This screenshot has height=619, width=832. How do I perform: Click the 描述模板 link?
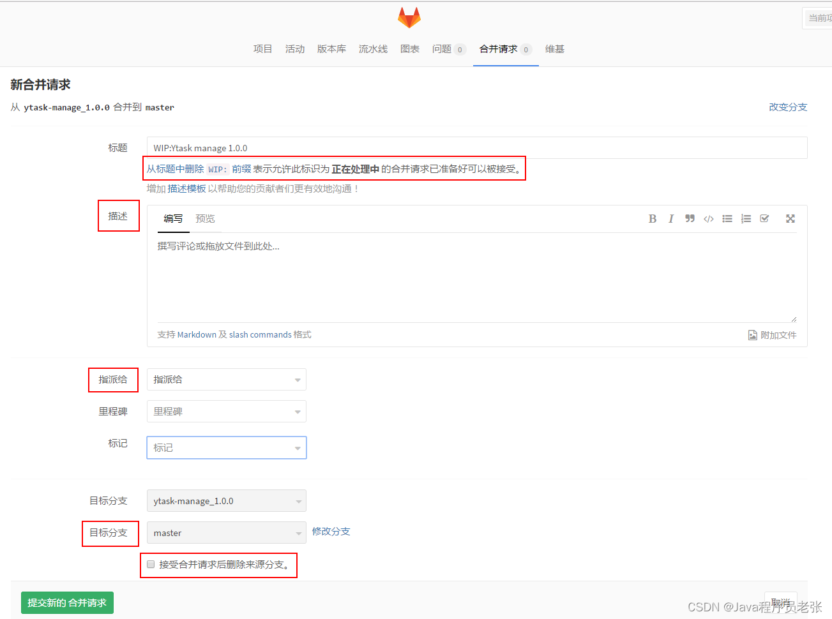coord(186,189)
